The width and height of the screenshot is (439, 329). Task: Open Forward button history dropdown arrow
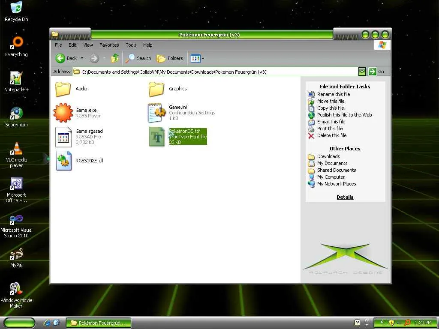[x=104, y=58]
